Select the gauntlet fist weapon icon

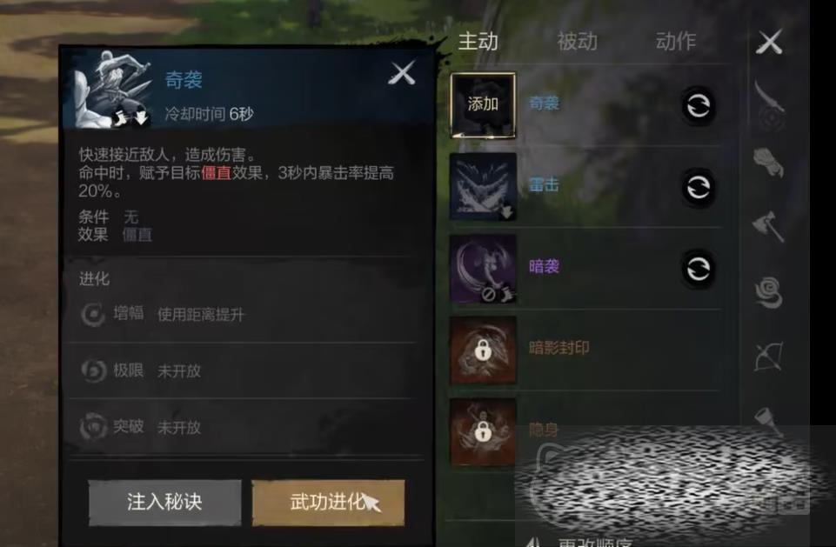(x=769, y=162)
